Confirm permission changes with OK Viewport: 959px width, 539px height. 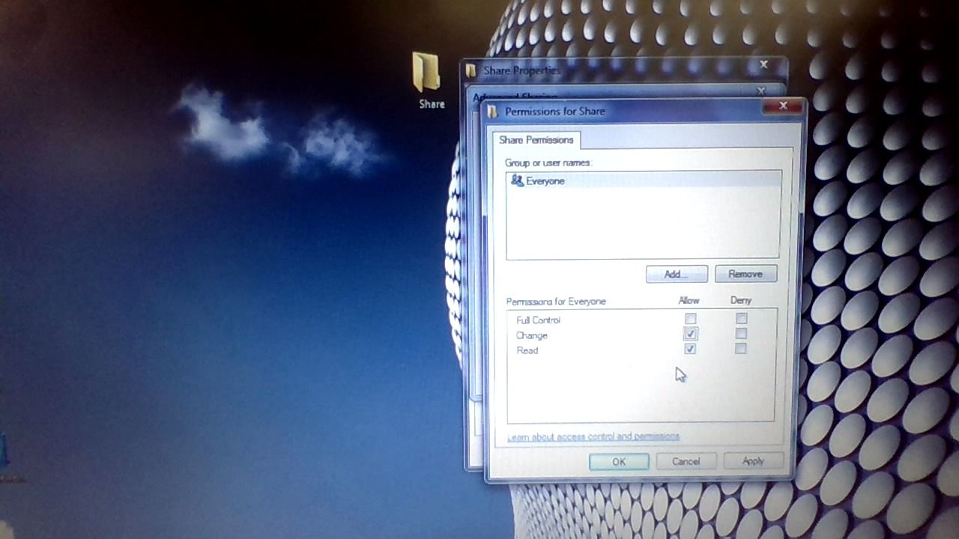coord(619,461)
